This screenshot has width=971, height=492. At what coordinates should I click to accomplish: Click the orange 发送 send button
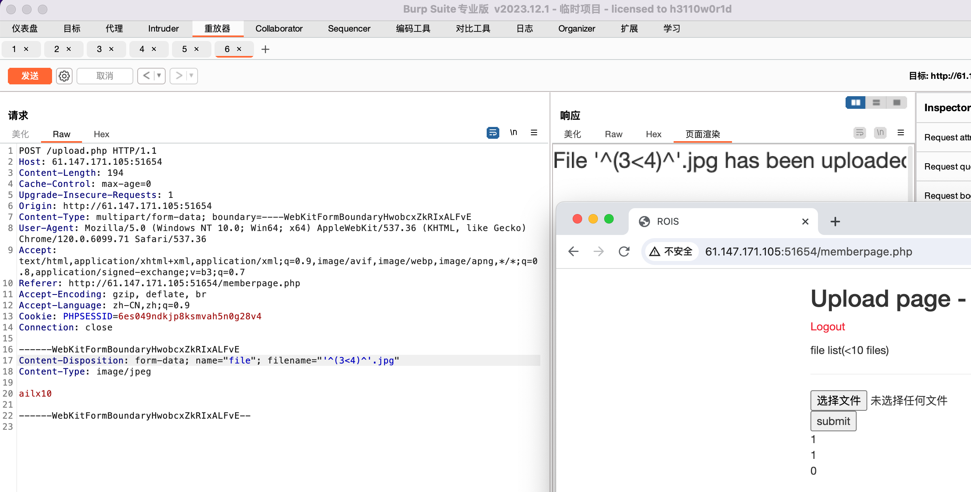click(x=30, y=76)
